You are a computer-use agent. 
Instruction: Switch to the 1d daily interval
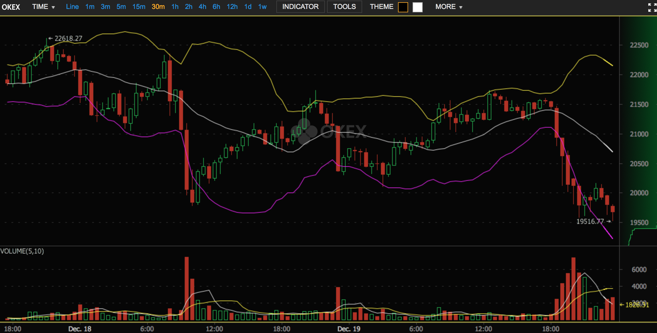(248, 7)
